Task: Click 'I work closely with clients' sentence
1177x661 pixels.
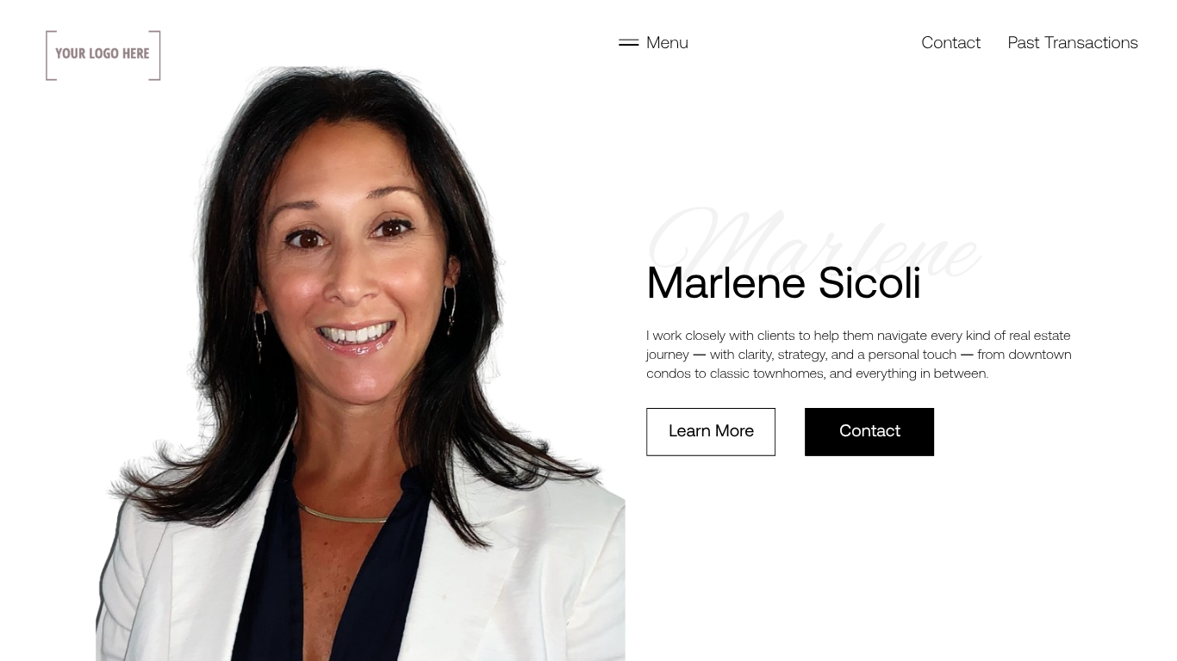Action: point(720,336)
